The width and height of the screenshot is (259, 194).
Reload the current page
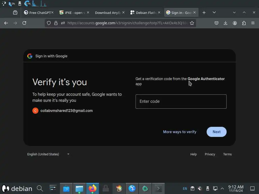tap(24, 23)
